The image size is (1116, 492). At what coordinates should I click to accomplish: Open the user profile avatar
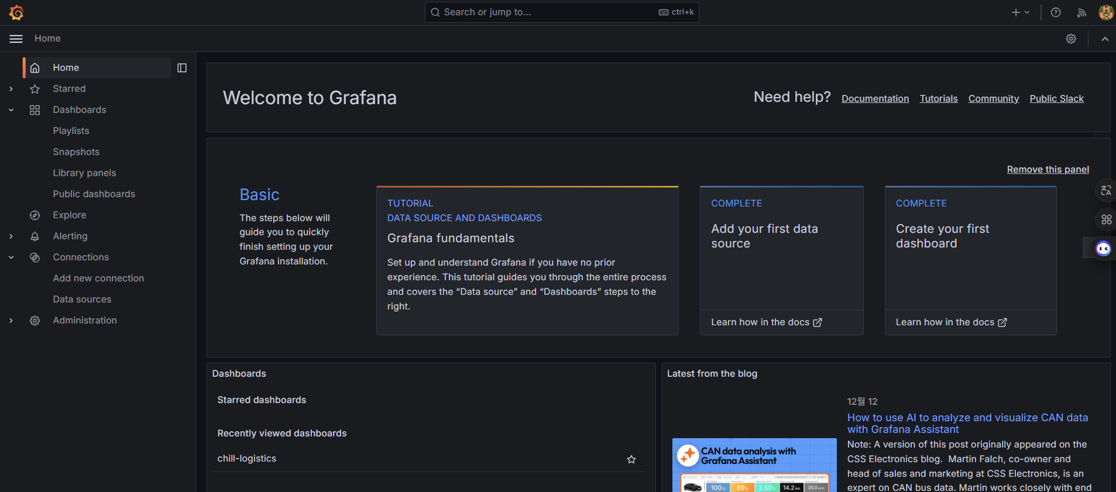[1106, 12]
